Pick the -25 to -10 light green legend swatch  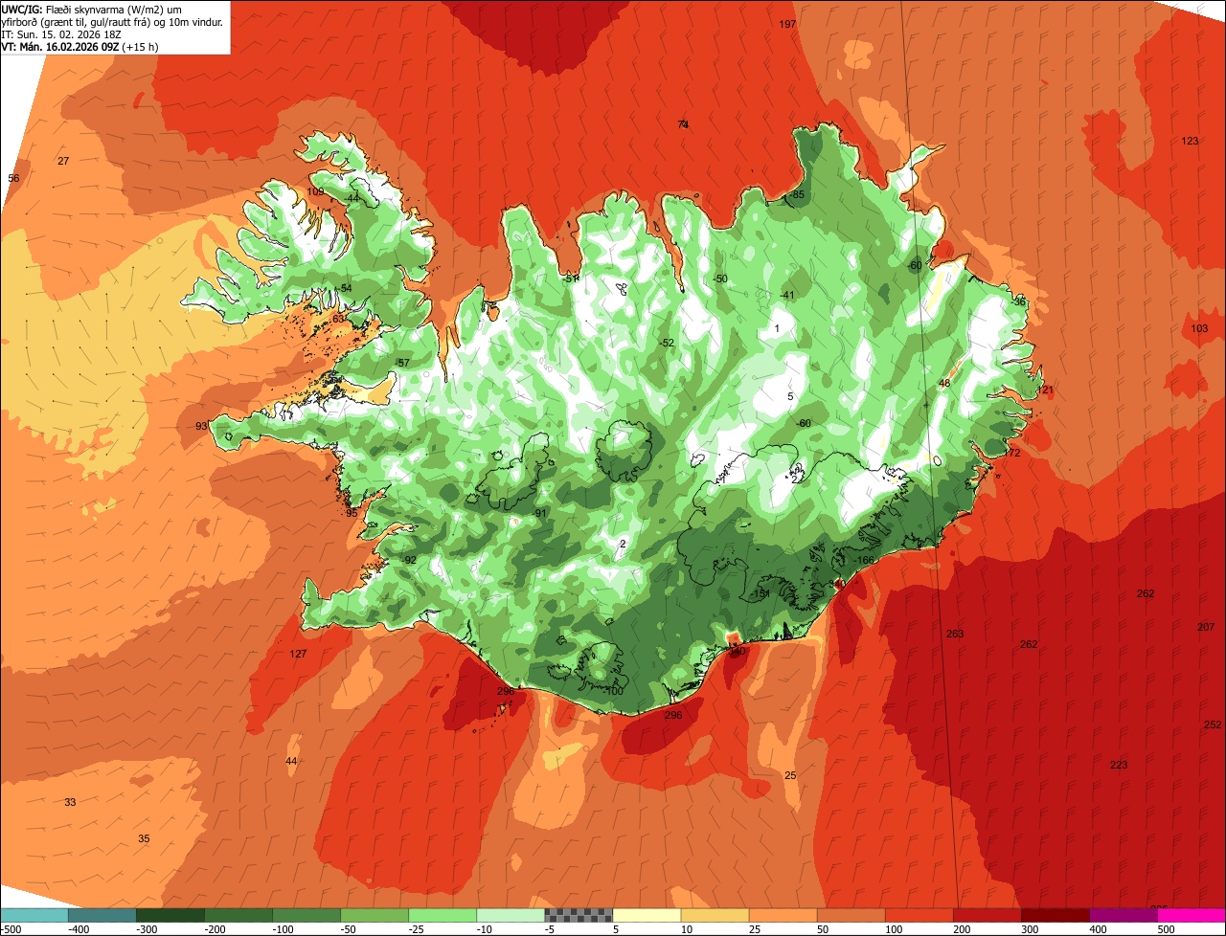coord(443,915)
